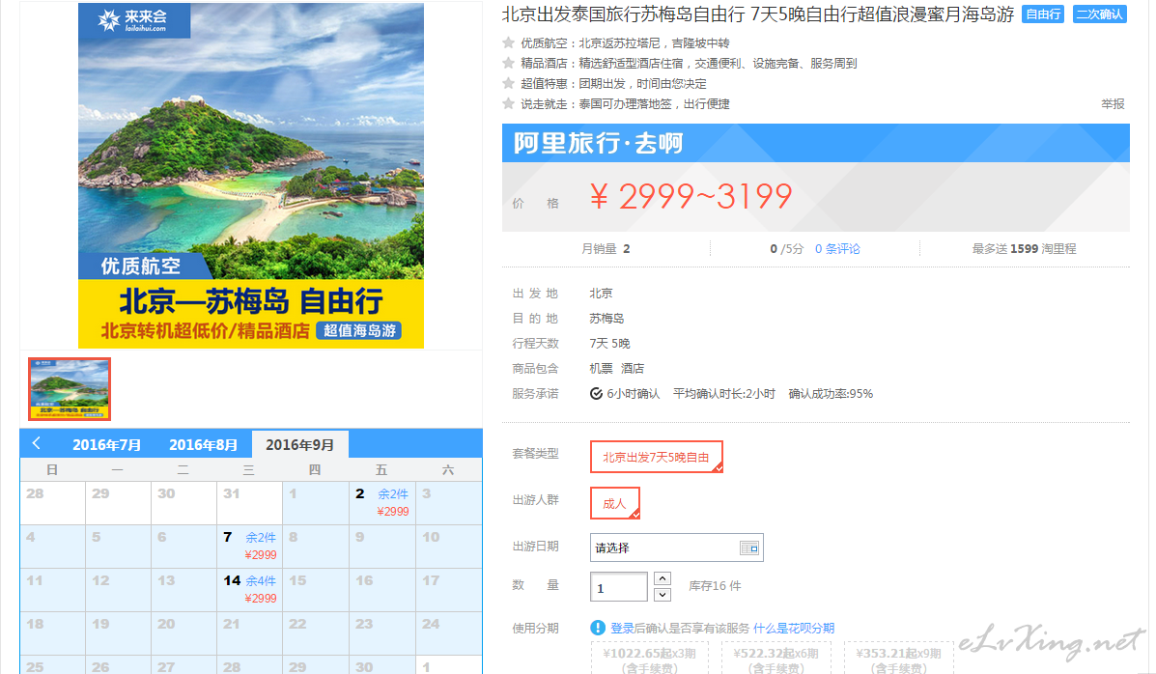Click 平均确认时长:2小时 text
The image size is (1156, 674).
[724, 394]
